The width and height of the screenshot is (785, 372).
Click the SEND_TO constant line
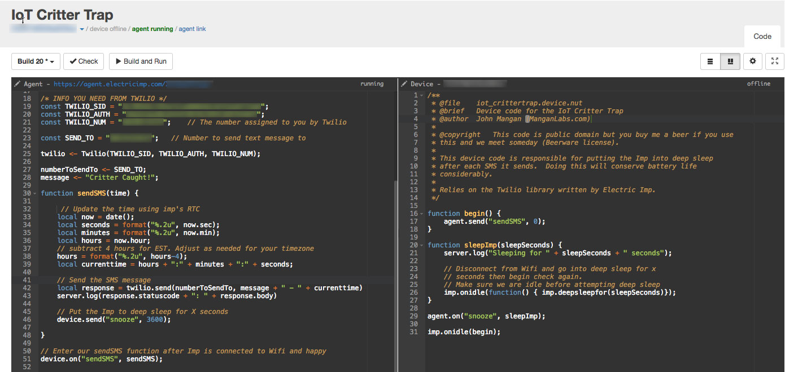173,138
